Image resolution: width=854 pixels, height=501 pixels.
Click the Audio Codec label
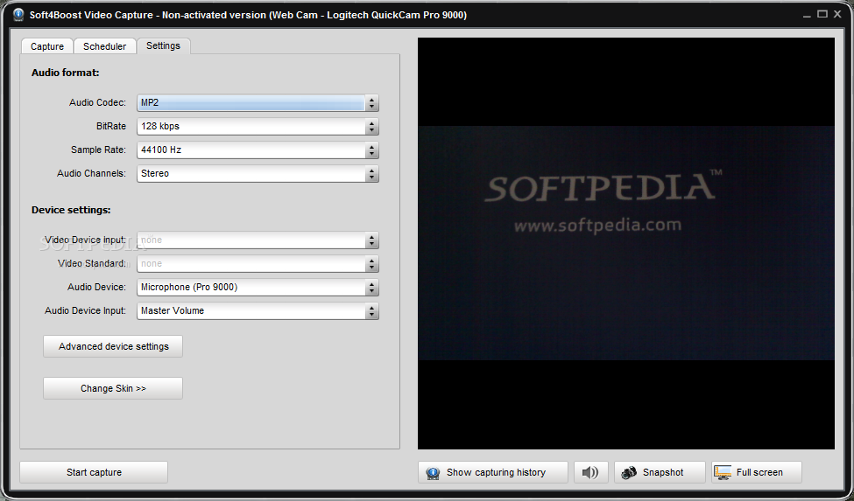pyautogui.click(x=97, y=102)
